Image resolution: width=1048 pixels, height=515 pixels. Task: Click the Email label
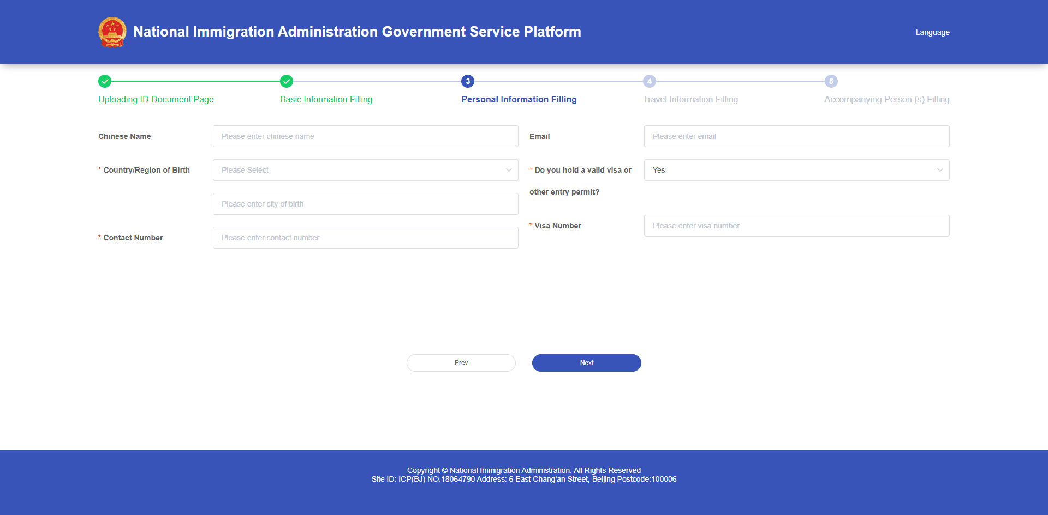[539, 136]
